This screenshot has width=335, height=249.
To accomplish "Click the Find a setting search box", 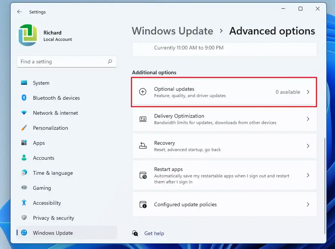I will 67,61.
